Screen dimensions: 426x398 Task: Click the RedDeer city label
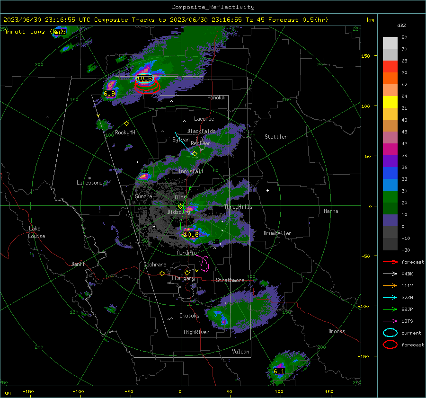point(201,143)
